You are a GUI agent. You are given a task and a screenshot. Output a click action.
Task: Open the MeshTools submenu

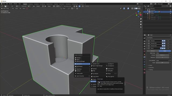click(x=82, y=69)
